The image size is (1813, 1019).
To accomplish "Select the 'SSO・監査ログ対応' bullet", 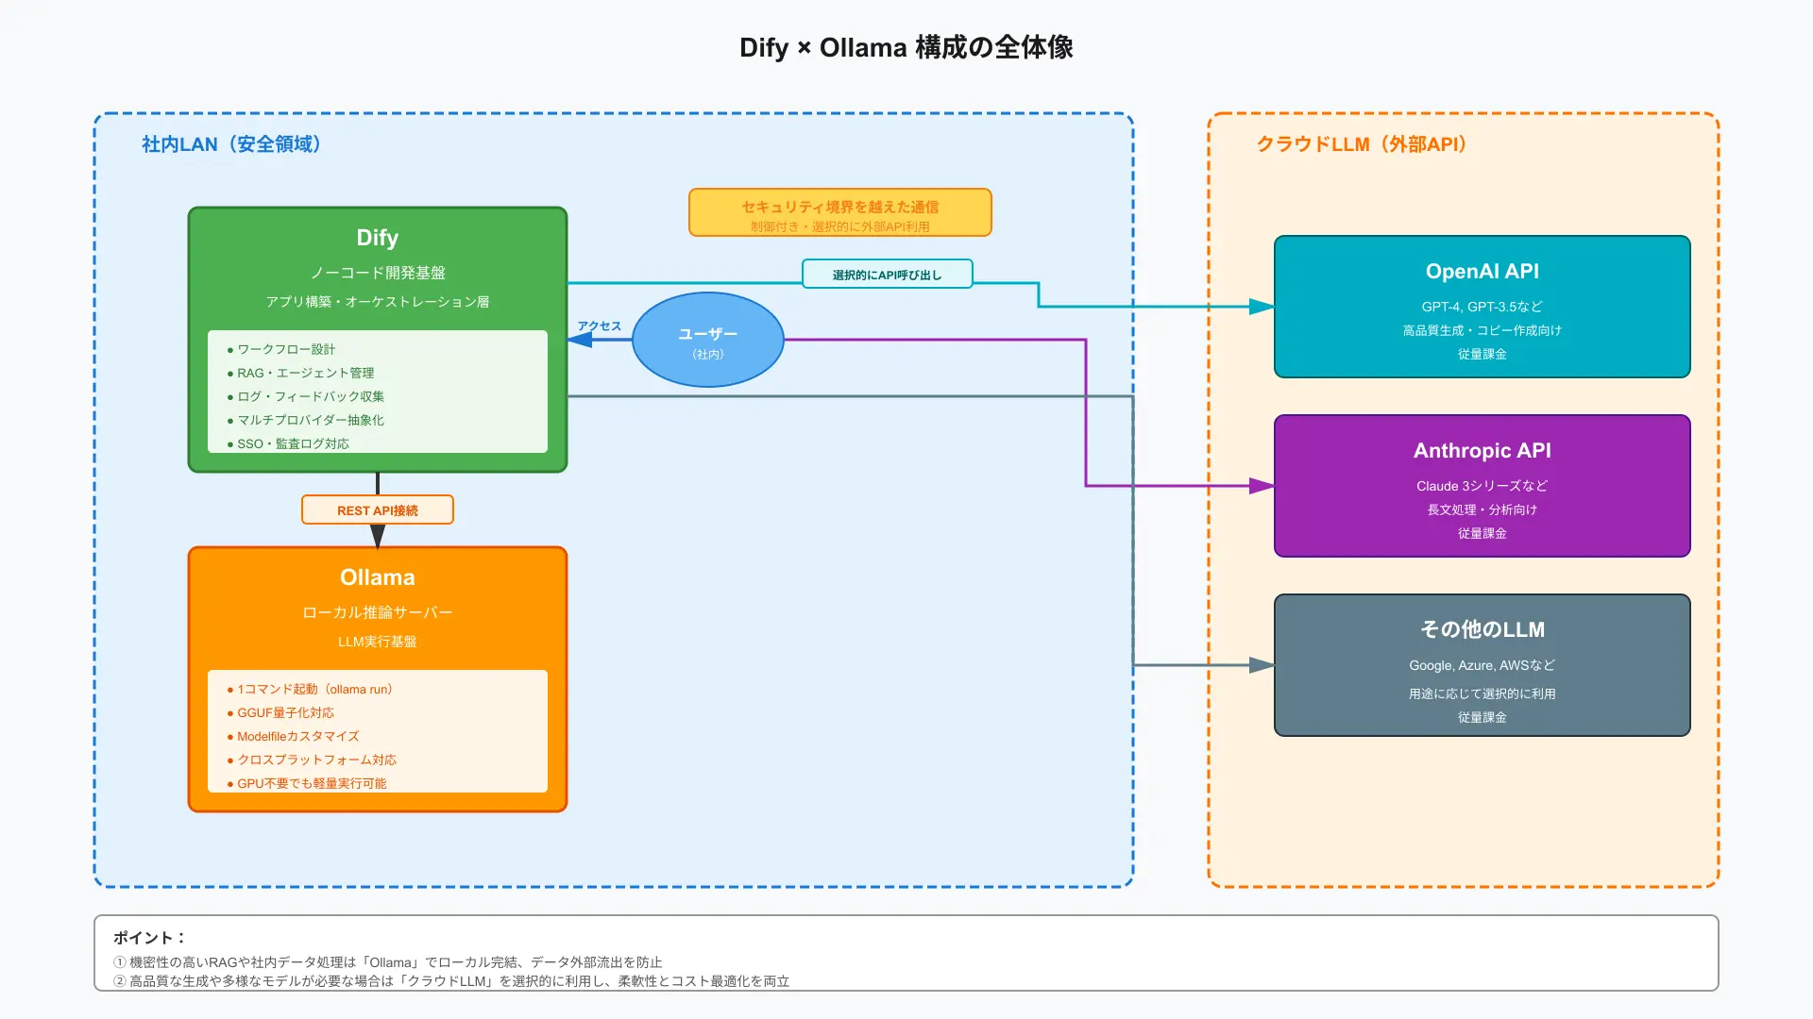I will pos(288,443).
